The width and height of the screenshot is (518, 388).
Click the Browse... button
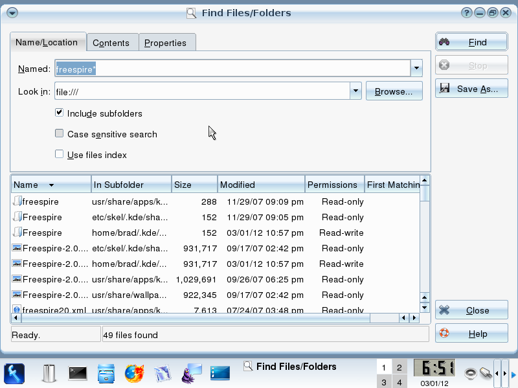[x=394, y=91]
